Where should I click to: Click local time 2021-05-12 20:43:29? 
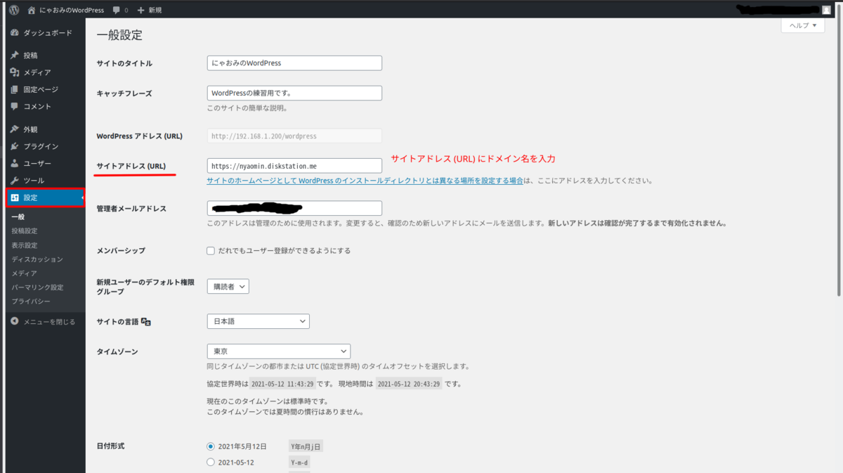409,384
